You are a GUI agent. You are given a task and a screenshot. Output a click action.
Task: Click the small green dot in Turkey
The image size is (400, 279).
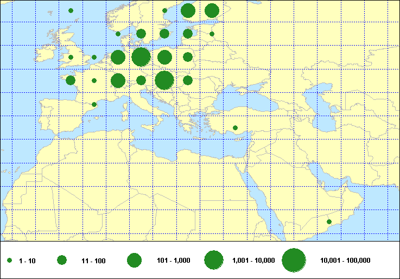pyautogui.click(x=235, y=128)
